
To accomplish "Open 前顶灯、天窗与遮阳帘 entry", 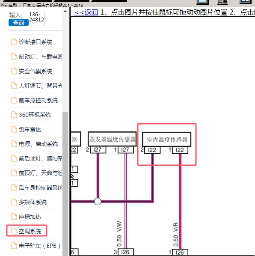I will coord(40,173).
